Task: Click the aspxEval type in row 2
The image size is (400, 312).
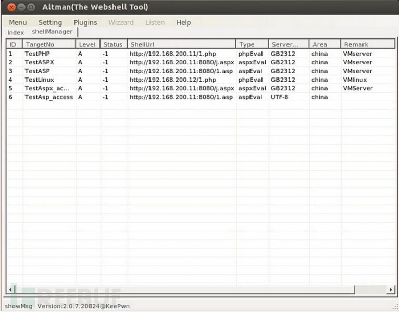Action: tap(252, 62)
